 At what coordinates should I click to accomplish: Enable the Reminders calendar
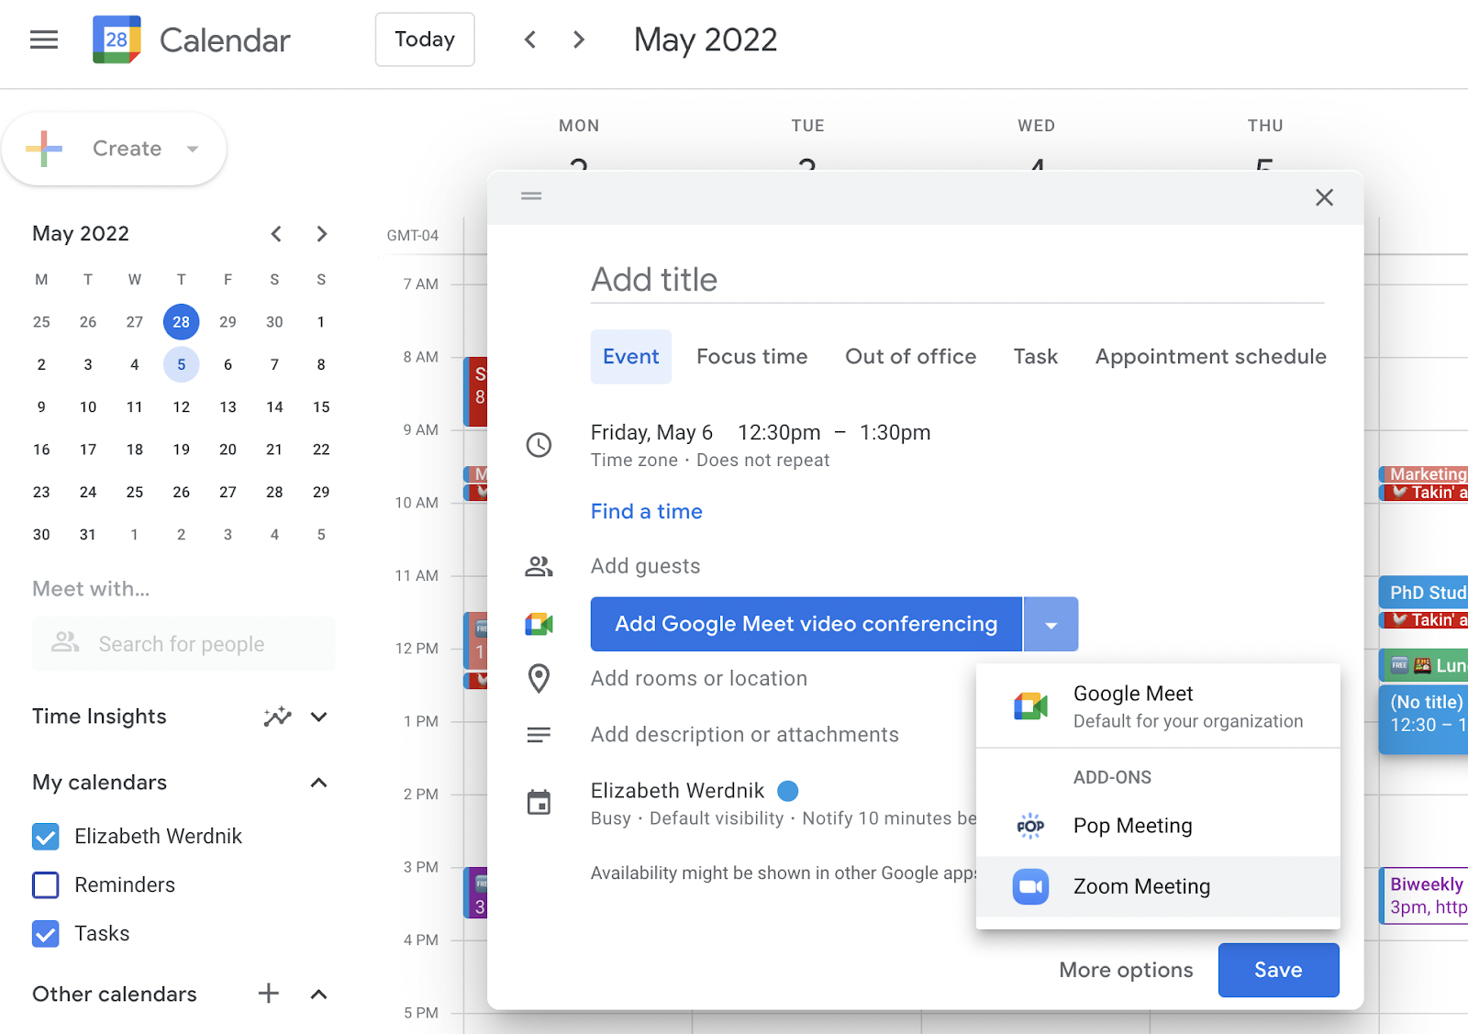coord(45,884)
